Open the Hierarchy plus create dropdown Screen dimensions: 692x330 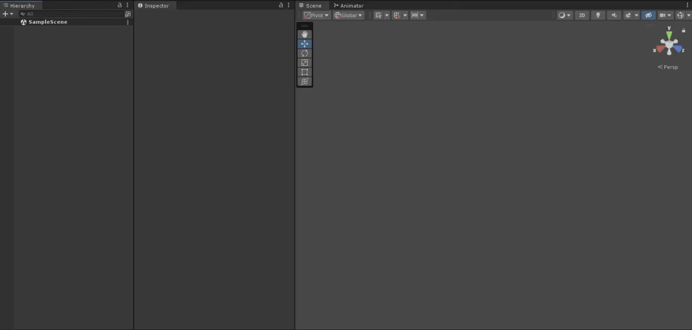click(7, 14)
